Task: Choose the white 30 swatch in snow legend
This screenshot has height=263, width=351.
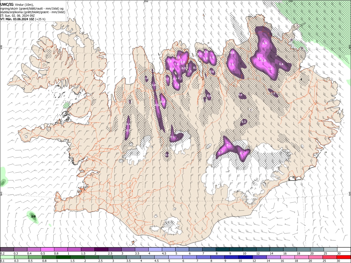Action: (x=344, y=250)
